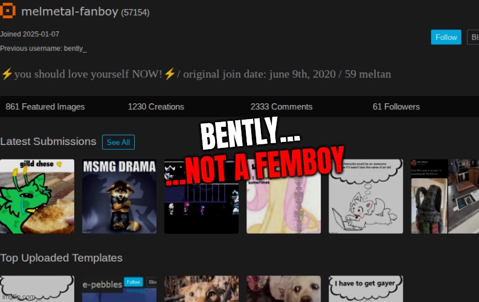The height and width of the screenshot is (302, 479).
Task: Open the 2333 Comments tab
Action: tap(281, 106)
